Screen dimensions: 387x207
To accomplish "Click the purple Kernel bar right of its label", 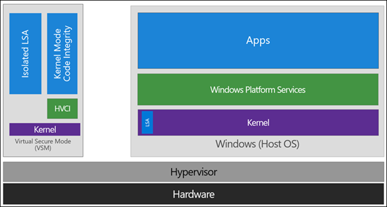I will [323, 122].
